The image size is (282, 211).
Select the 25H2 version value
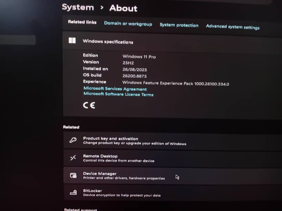pos(128,63)
